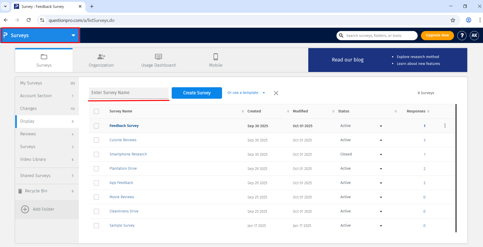483x247 pixels.
Task: Open the Recycle Bin folder
Action: 36,191
